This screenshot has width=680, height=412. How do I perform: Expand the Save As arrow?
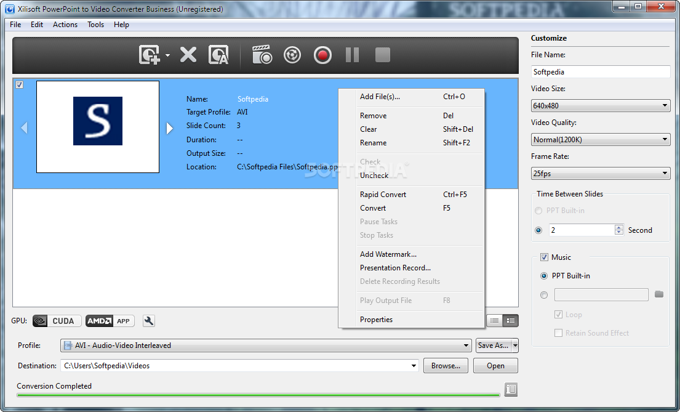(515, 345)
